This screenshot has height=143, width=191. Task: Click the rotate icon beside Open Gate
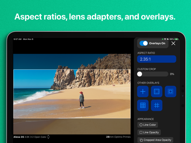(48, 137)
